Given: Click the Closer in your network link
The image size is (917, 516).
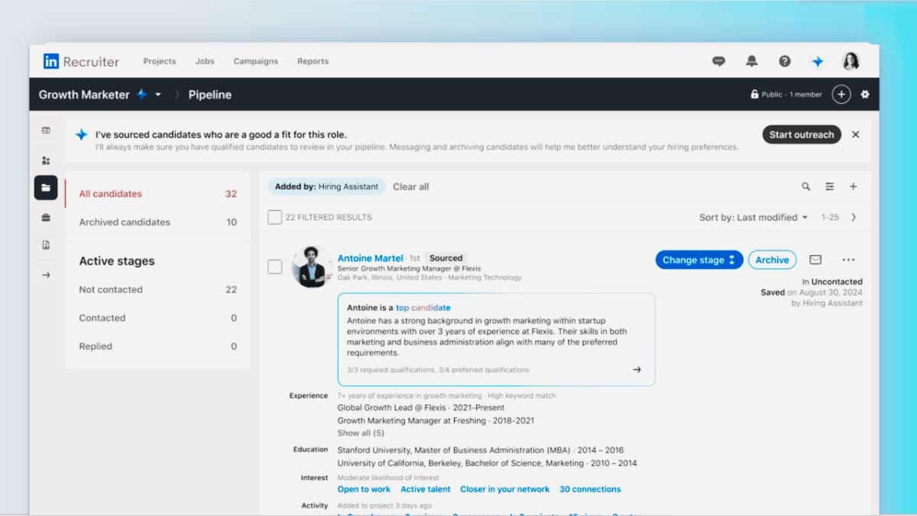Looking at the screenshot, I should pyautogui.click(x=504, y=489).
